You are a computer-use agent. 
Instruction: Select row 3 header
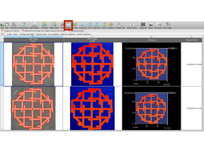point(2,64)
